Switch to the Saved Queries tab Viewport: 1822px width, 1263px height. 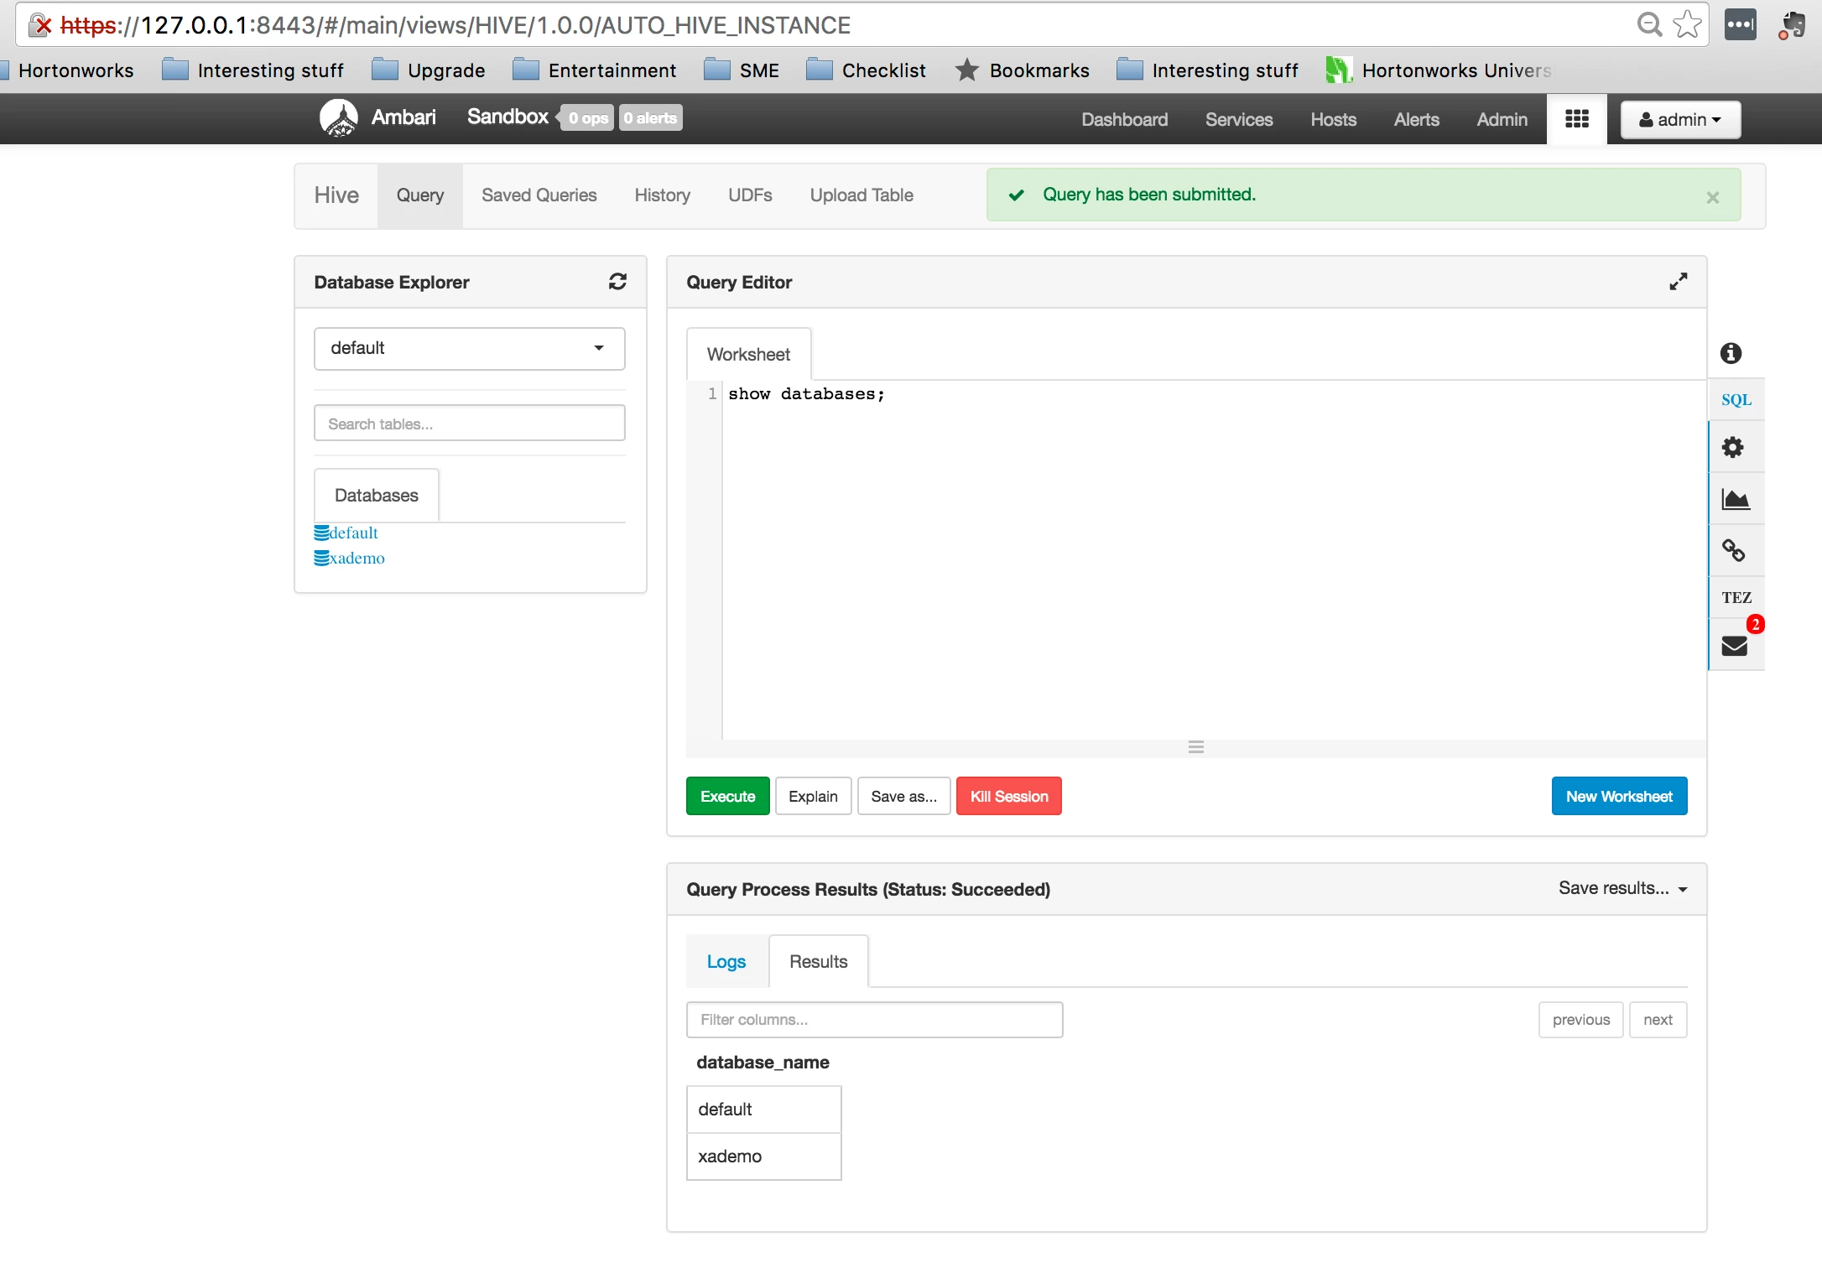coord(539,195)
